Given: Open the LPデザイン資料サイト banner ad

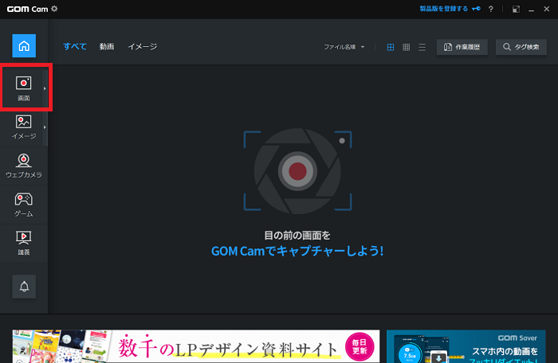Looking at the screenshot, I should pos(196,346).
